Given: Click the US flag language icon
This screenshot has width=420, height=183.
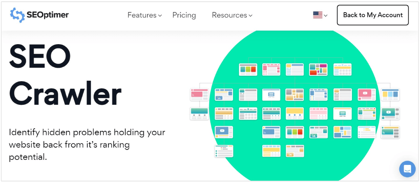Looking at the screenshot, I should (x=318, y=15).
